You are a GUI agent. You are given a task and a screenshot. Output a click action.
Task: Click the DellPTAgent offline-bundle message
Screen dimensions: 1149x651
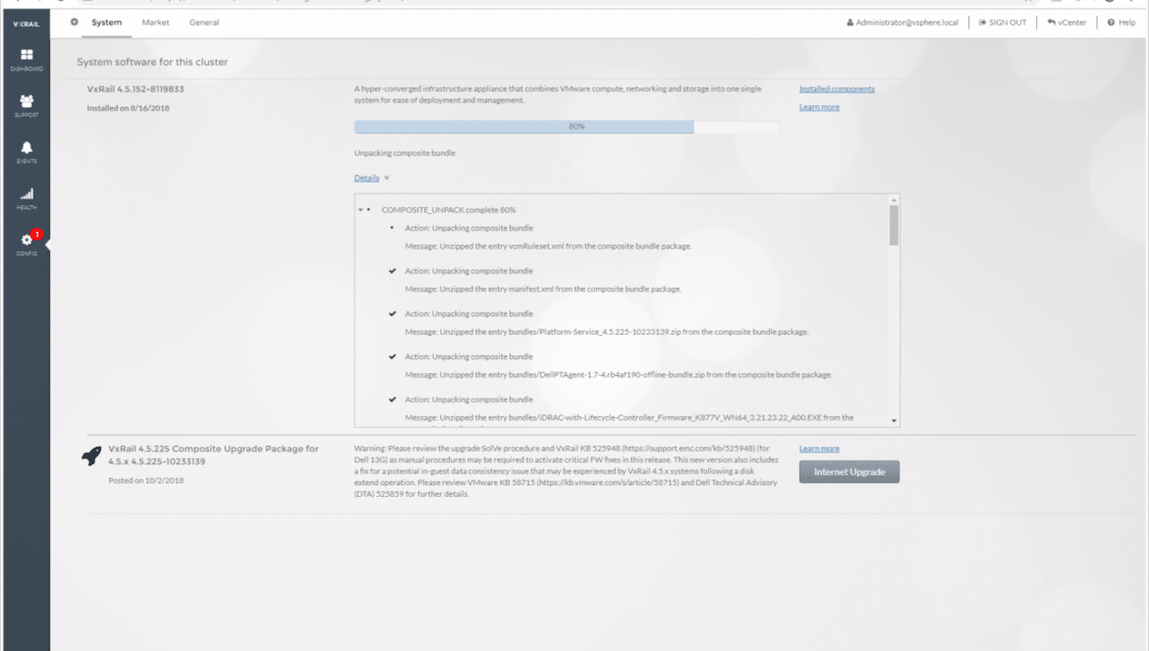619,375
